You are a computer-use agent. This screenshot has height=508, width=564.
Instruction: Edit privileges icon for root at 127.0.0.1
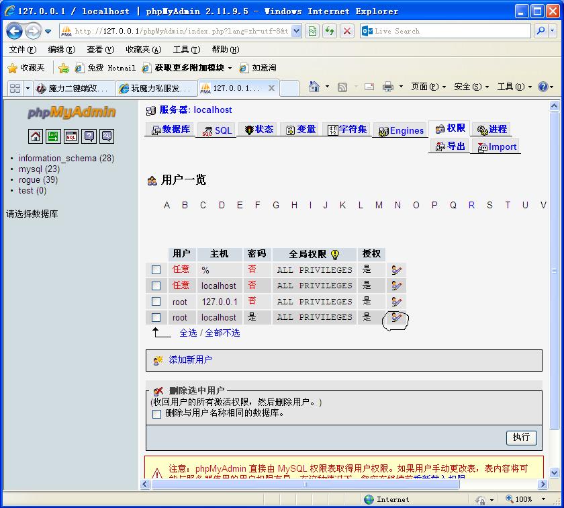(396, 302)
